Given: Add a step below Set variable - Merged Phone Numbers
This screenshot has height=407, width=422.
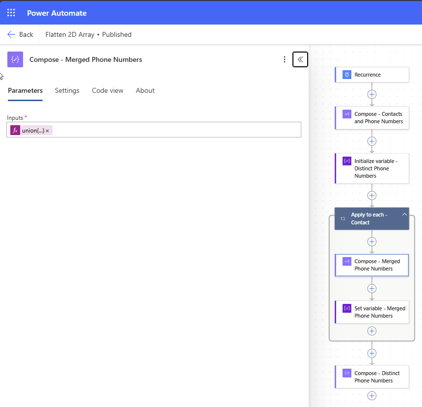Looking at the screenshot, I should [371, 331].
